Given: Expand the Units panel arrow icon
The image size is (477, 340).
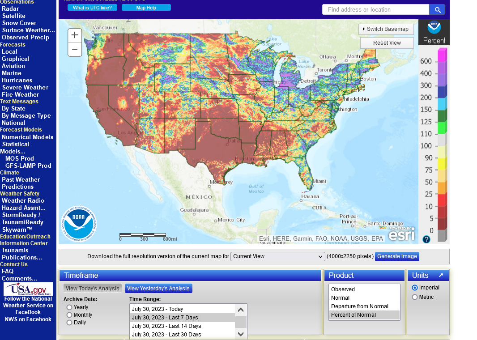Looking at the screenshot, I should (441, 275).
